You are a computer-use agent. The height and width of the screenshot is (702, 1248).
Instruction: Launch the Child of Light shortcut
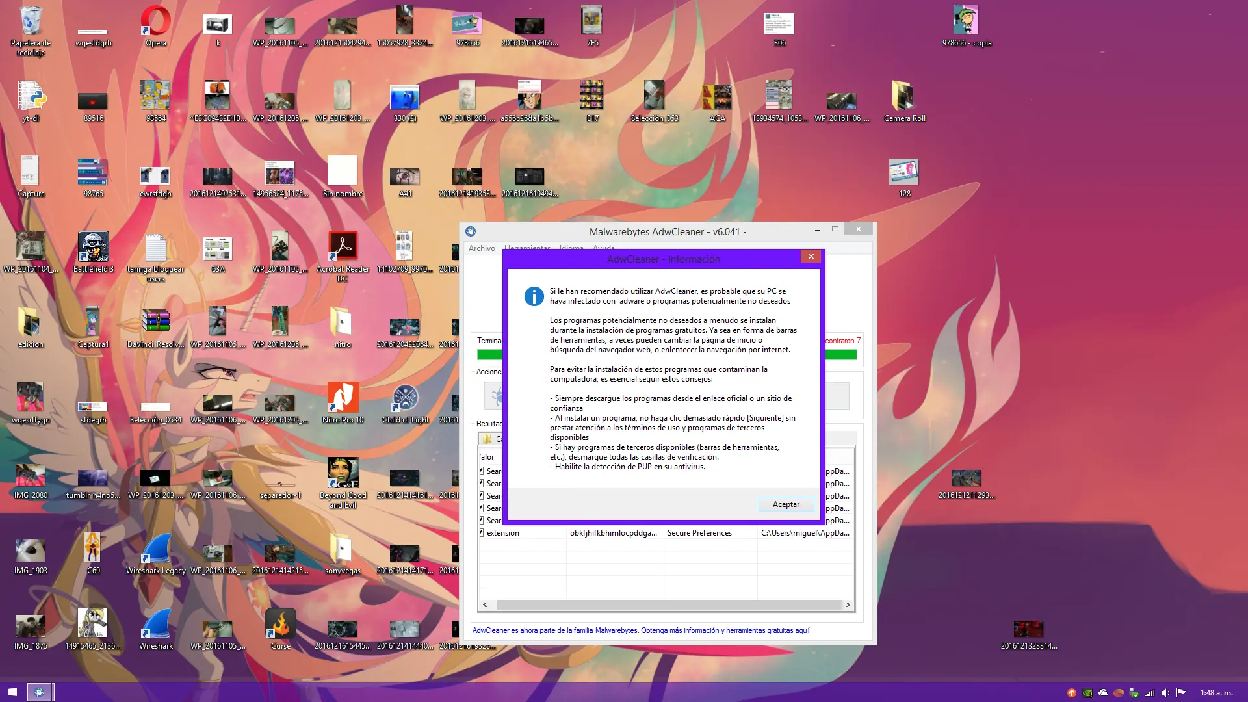coord(406,403)
